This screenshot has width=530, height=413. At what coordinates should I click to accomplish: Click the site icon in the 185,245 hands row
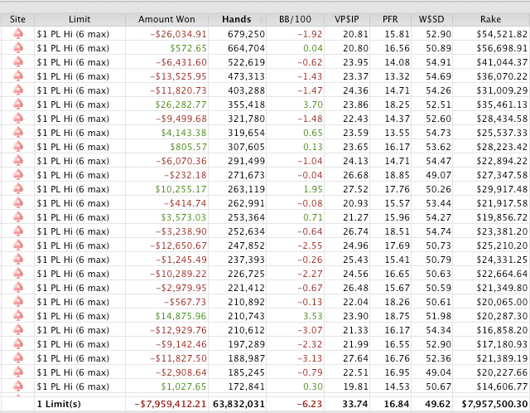[17, 372]
